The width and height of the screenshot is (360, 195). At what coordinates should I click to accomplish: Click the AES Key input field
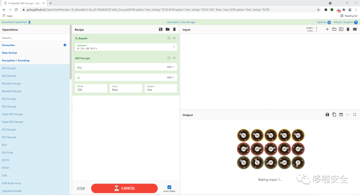[120, 67]
